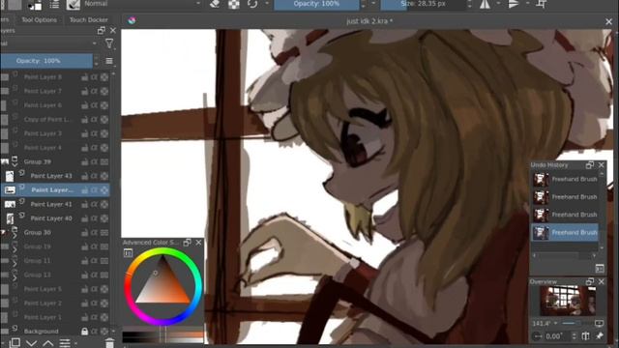Screen dimensions: 619x348
Task: Toggle eraser mode in the top toolbar
Action: point(215,4)
